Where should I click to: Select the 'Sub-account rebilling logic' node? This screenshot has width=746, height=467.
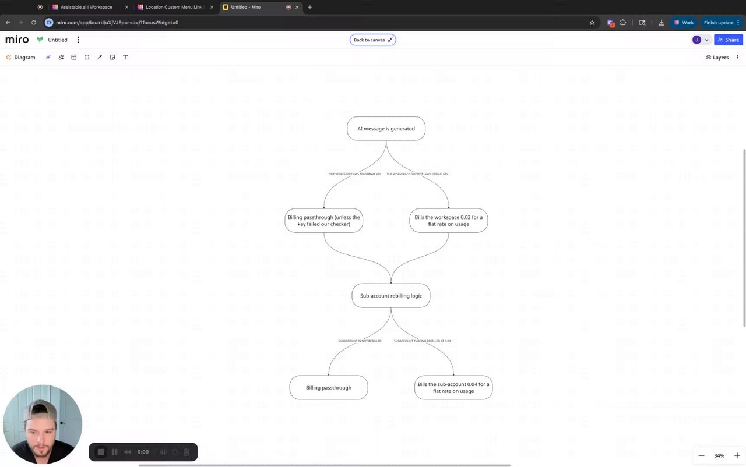coord(391,296)
